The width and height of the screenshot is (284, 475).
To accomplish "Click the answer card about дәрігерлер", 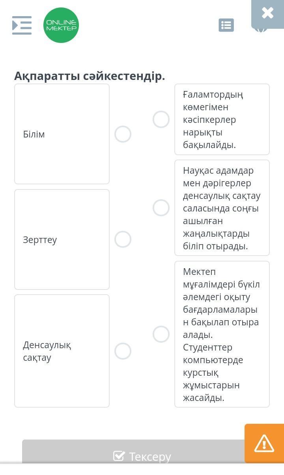I will point(222,208).
